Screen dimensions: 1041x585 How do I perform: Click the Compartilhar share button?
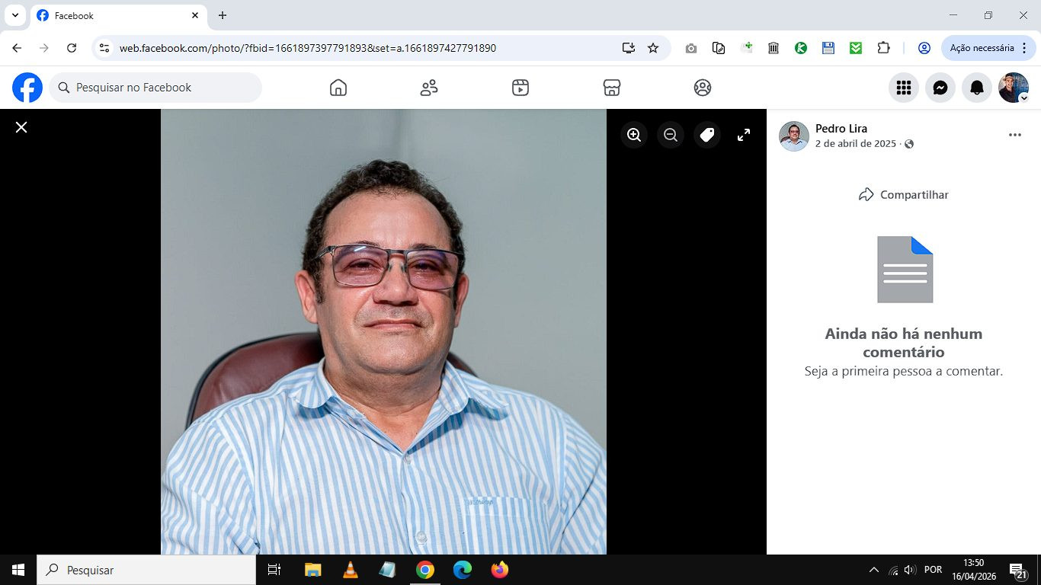tap(904, 195)
